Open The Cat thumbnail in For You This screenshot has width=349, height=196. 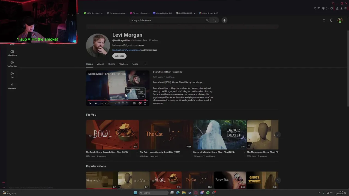click(x=166, y=134)
